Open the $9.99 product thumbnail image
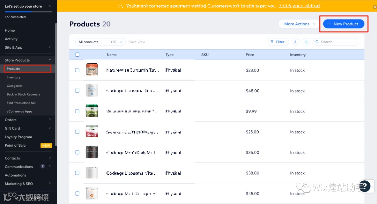 coord(92,111)
